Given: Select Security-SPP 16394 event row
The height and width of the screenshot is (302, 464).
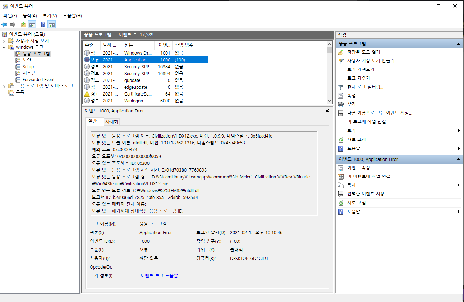Looking at the screenshot, I should tap(146, 73).
